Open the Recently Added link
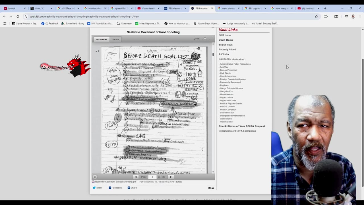 [227, 50]
